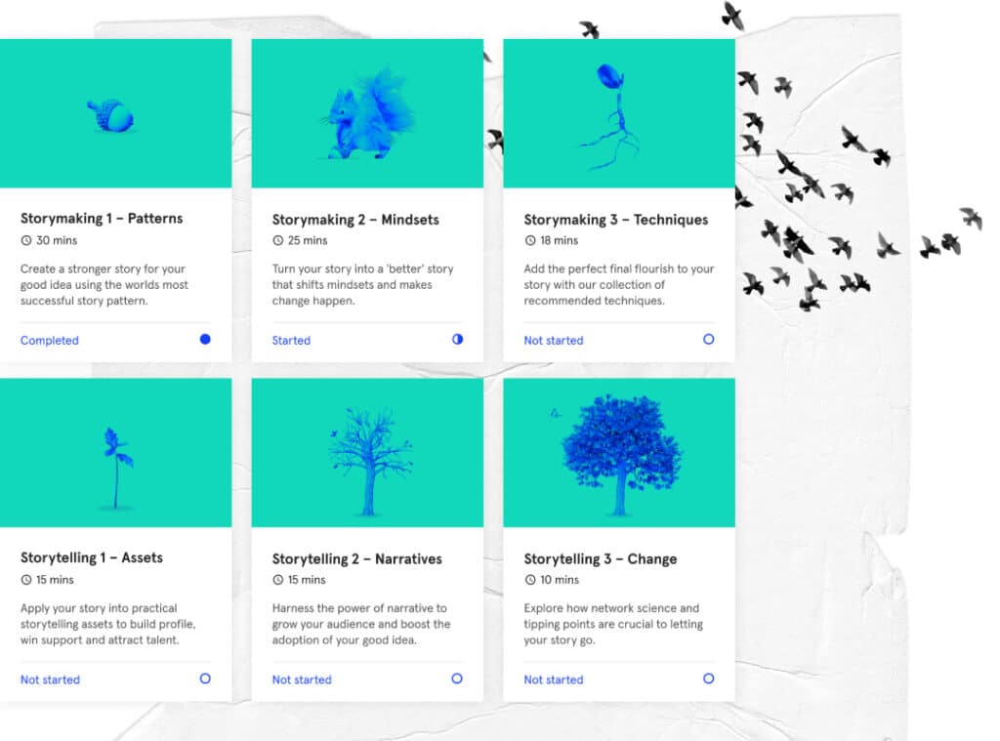The height and width of the screenshot is (741, 1000).
Task: Click the clock icon beside 25 mins
Action: pos(278,240)
